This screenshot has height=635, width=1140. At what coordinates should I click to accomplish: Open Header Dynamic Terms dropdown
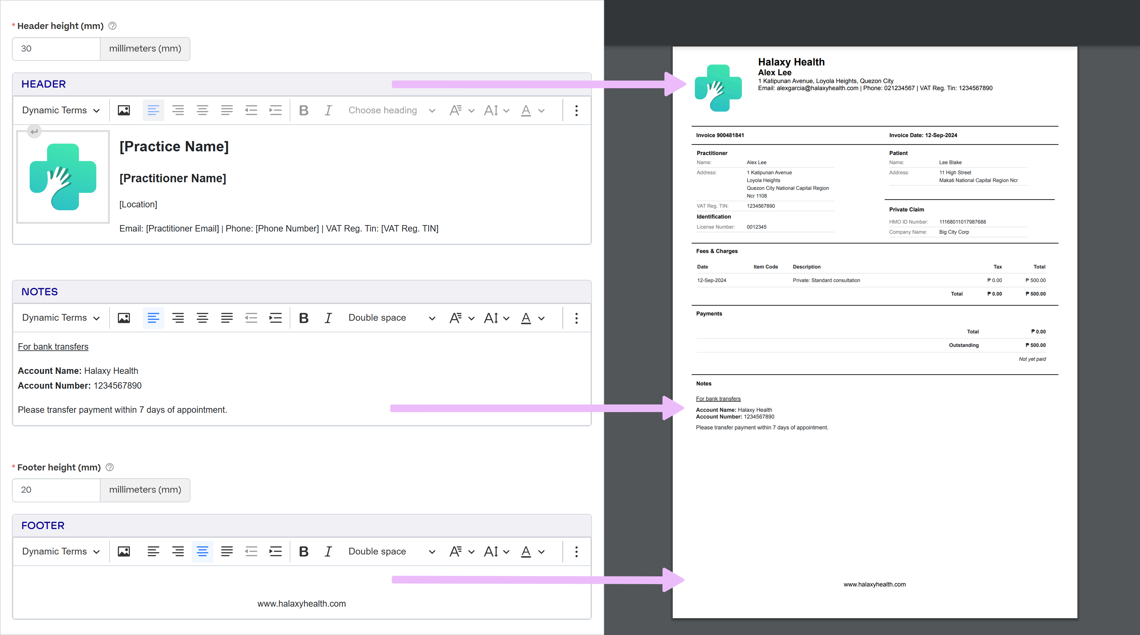tap(61, 110)
